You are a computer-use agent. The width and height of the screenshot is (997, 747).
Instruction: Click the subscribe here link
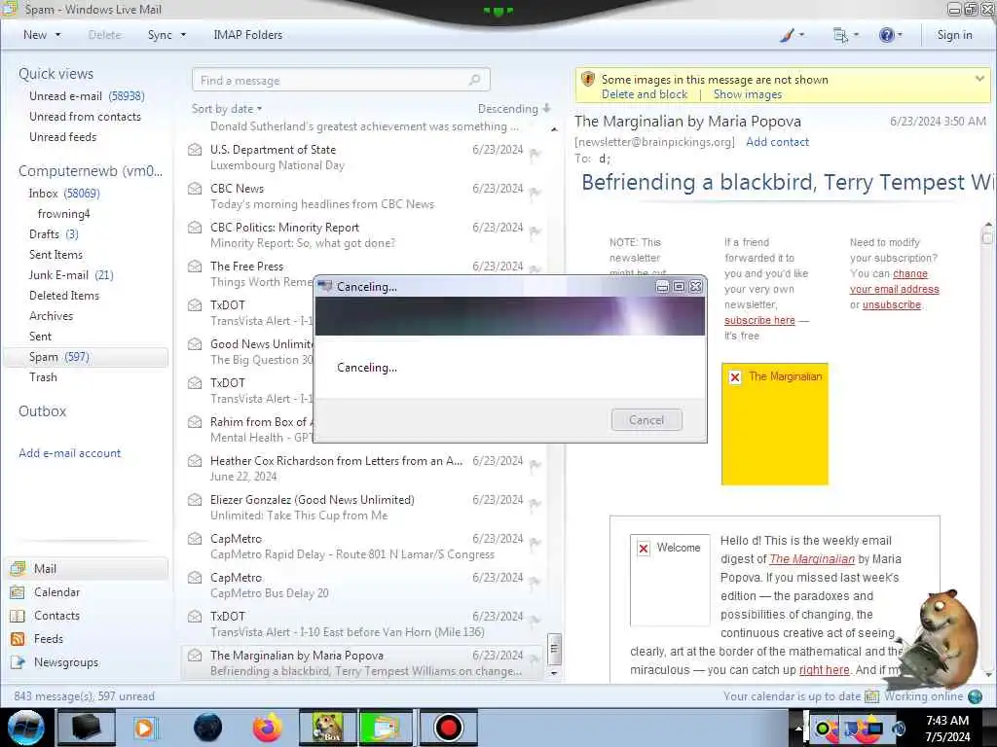(759, 320)
